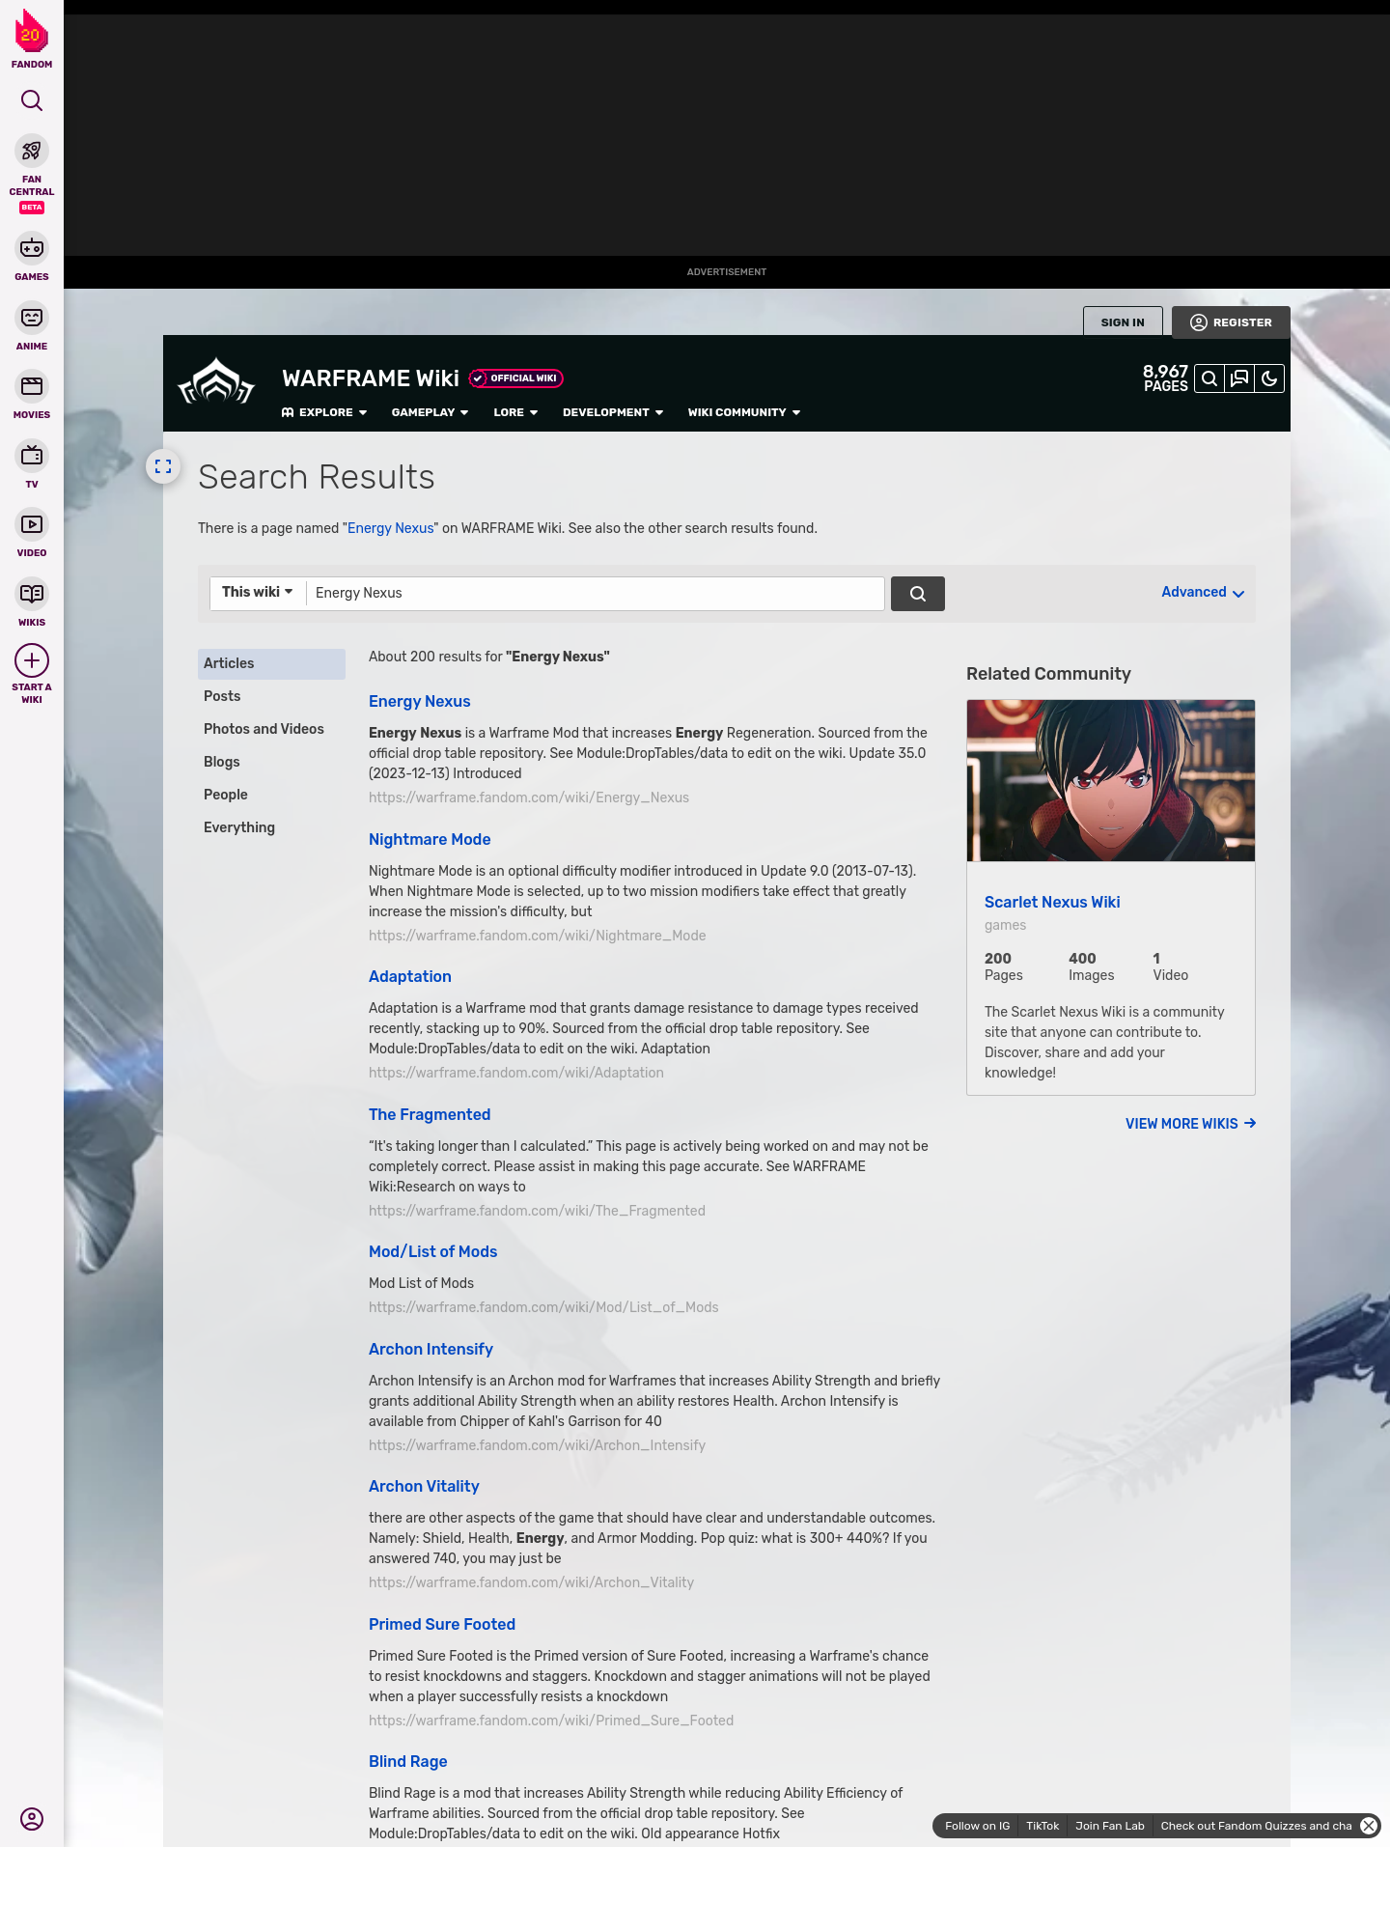
Task: Open the Nightmare Mode result
Action: [430, 840]
